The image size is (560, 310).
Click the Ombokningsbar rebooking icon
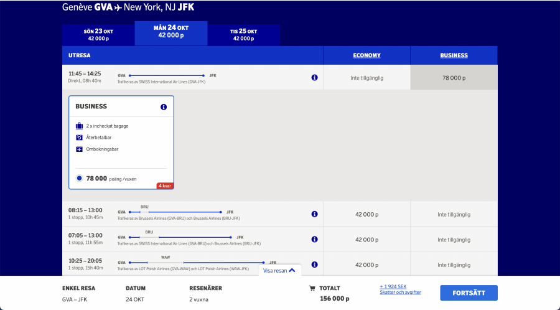pyautogui.click(x=79, y=149)
